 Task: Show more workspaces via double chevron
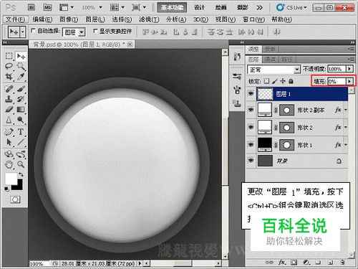pyautogui.click(x=259, y=8)
